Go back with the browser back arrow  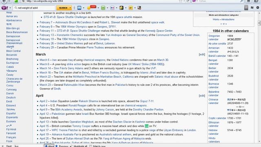pyautogui.click(x=4, y=1)
